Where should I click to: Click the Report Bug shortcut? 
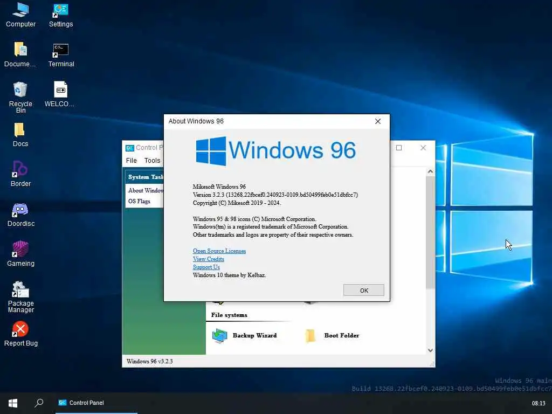[20, 334]
